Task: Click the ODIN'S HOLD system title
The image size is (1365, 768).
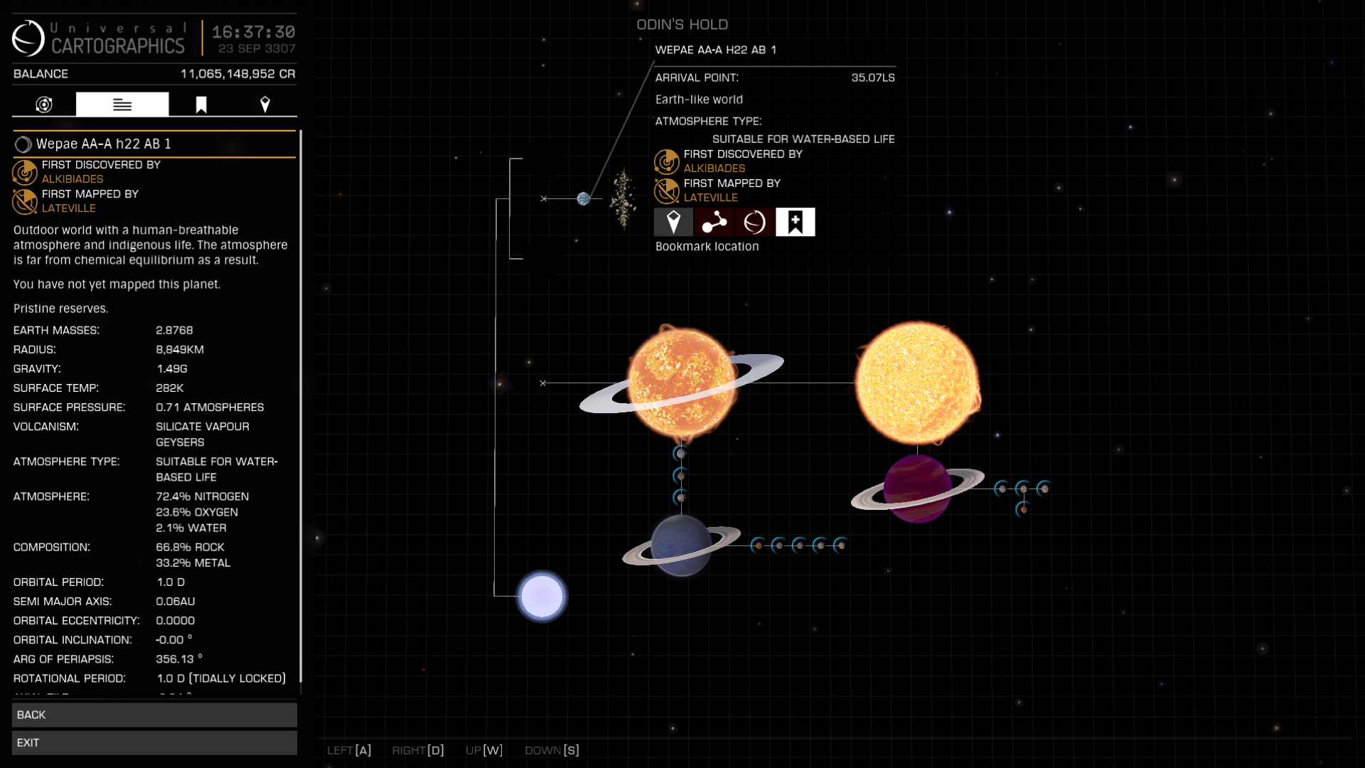Action: (x=682, y=25)
